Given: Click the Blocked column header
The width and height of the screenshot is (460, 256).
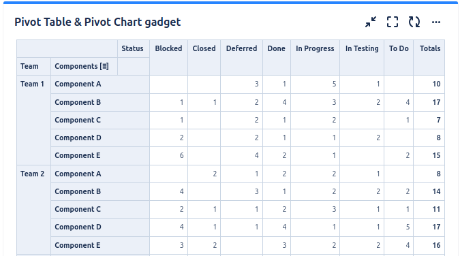Looking at the screenshot, I should pos(168,48).
